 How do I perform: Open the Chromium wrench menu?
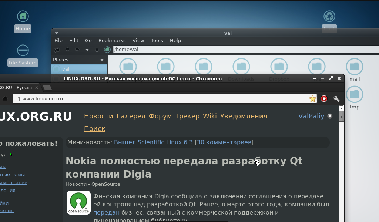click(336, 98)
